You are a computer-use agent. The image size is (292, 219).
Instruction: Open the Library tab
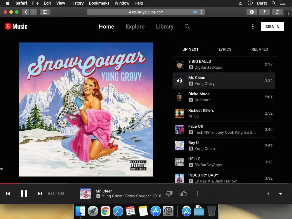[165, 27]
